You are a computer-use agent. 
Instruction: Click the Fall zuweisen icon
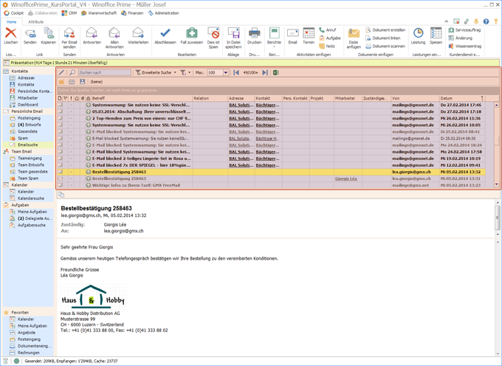coord(191,33)
